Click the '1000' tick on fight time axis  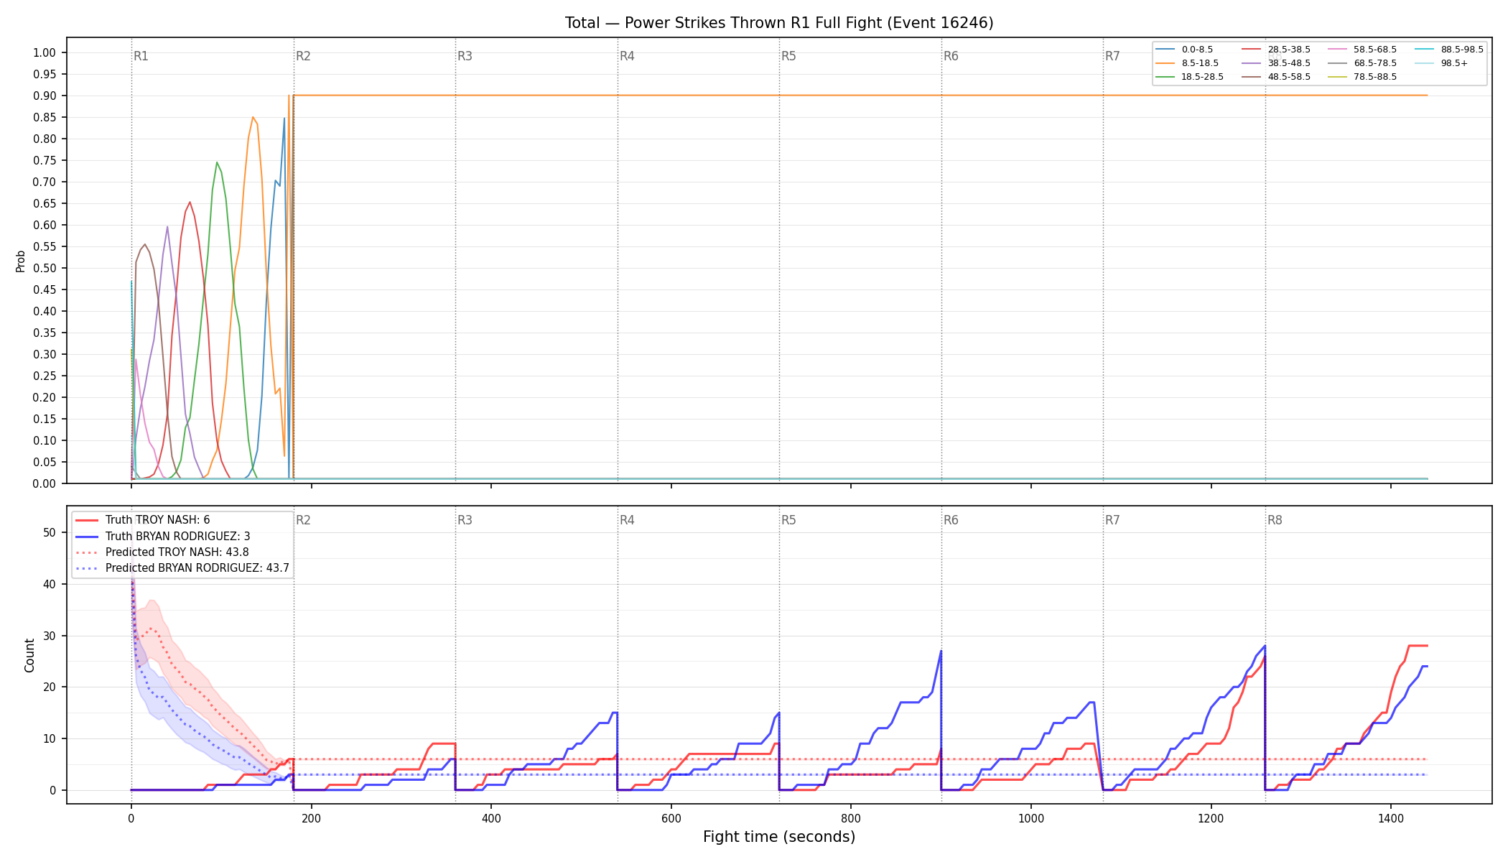point(1031,817)
